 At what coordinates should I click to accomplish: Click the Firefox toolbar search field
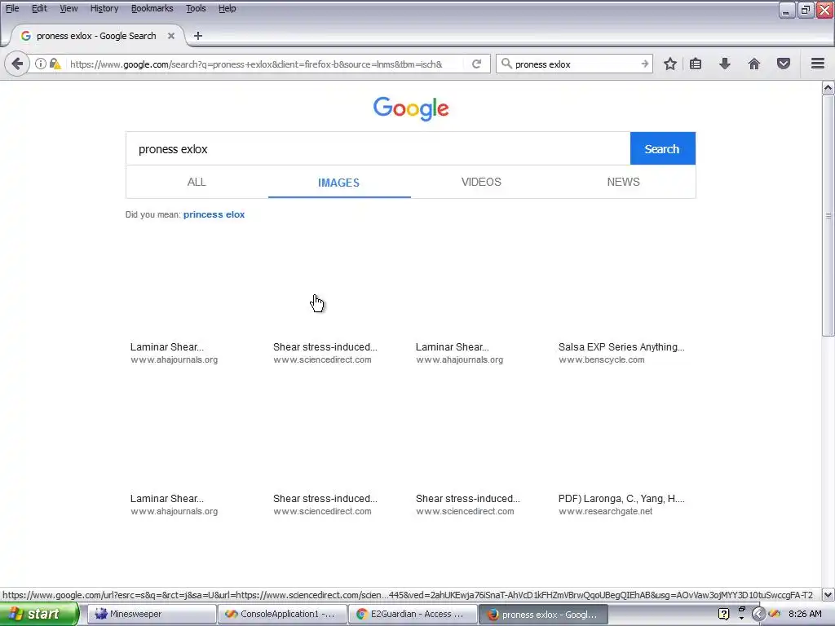(x=576, y=64)
